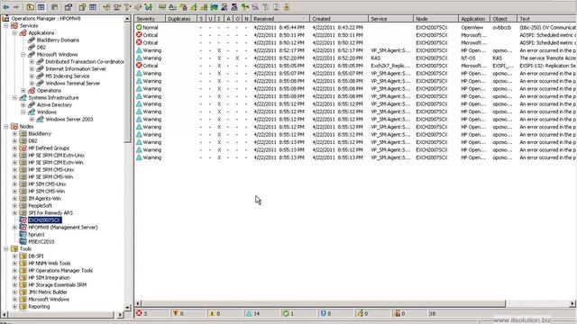The width and height of the screenshot is (577, 324).
Task: Sort by the Service column header
Action: 390,19
